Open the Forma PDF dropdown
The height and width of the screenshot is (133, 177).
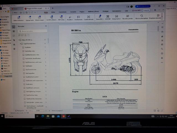pyautogui.click(x=99, y=17)
